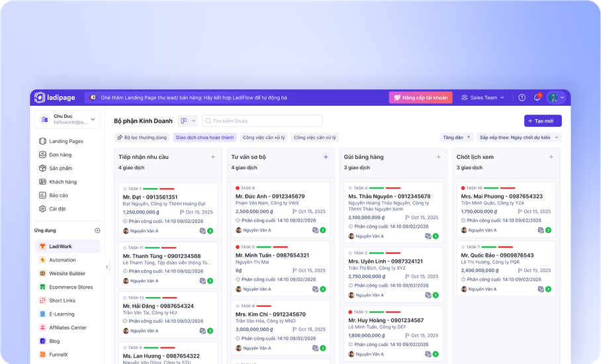601x364 pixels.
Task: Toggle TASK-1 grey status dot
Action: click(124, 189)
